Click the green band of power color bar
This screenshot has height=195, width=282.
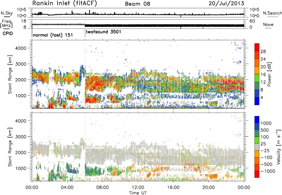tap(257, 78)
